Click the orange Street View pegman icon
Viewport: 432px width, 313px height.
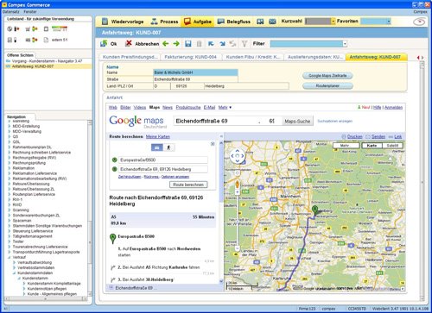tap(238, 184)
